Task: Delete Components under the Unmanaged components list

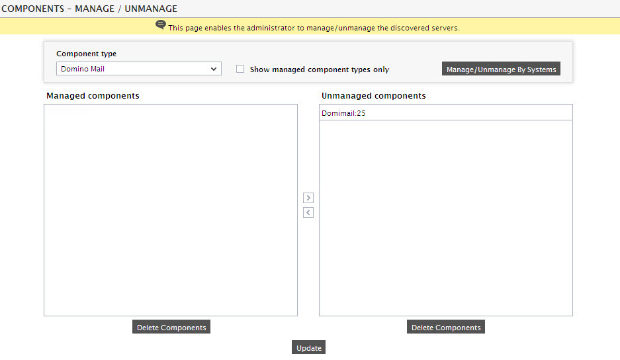Action: point(445,327)
